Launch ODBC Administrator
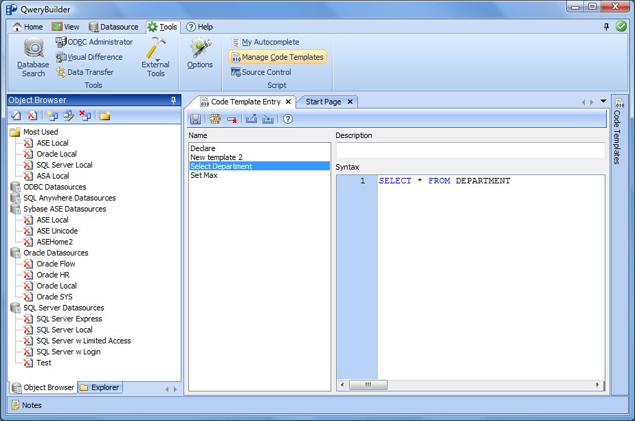Image resolution: width=635 pixels, height=421 pixels. point(94,42)
